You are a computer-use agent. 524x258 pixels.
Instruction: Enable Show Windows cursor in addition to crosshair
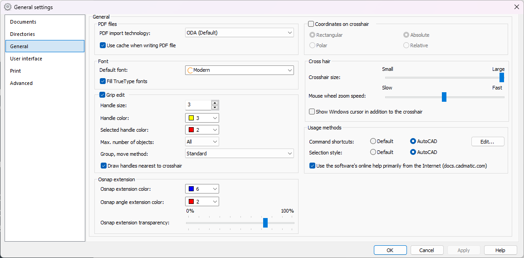point(312,112)
